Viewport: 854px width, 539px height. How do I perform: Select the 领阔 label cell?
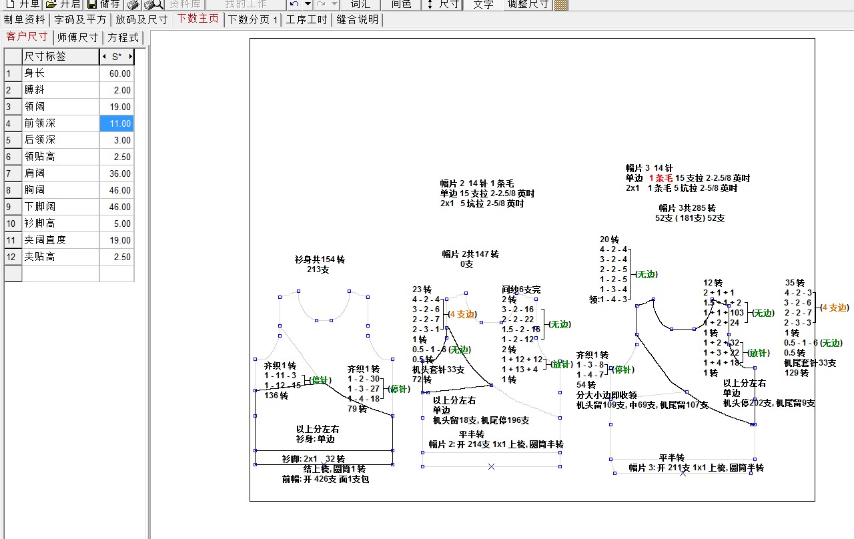61,107
